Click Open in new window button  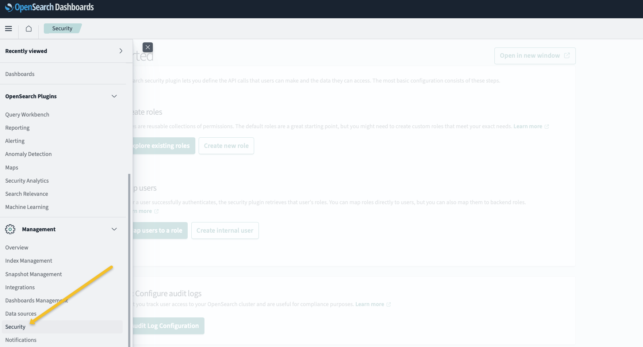[535, 56]
